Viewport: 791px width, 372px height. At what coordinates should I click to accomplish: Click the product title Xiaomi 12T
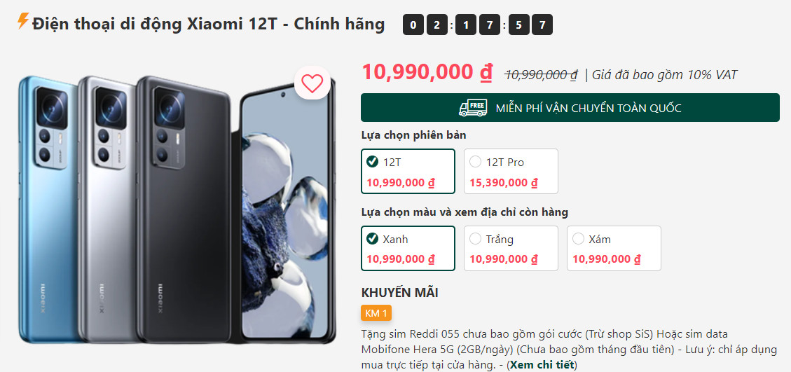[x=208, y=24]
